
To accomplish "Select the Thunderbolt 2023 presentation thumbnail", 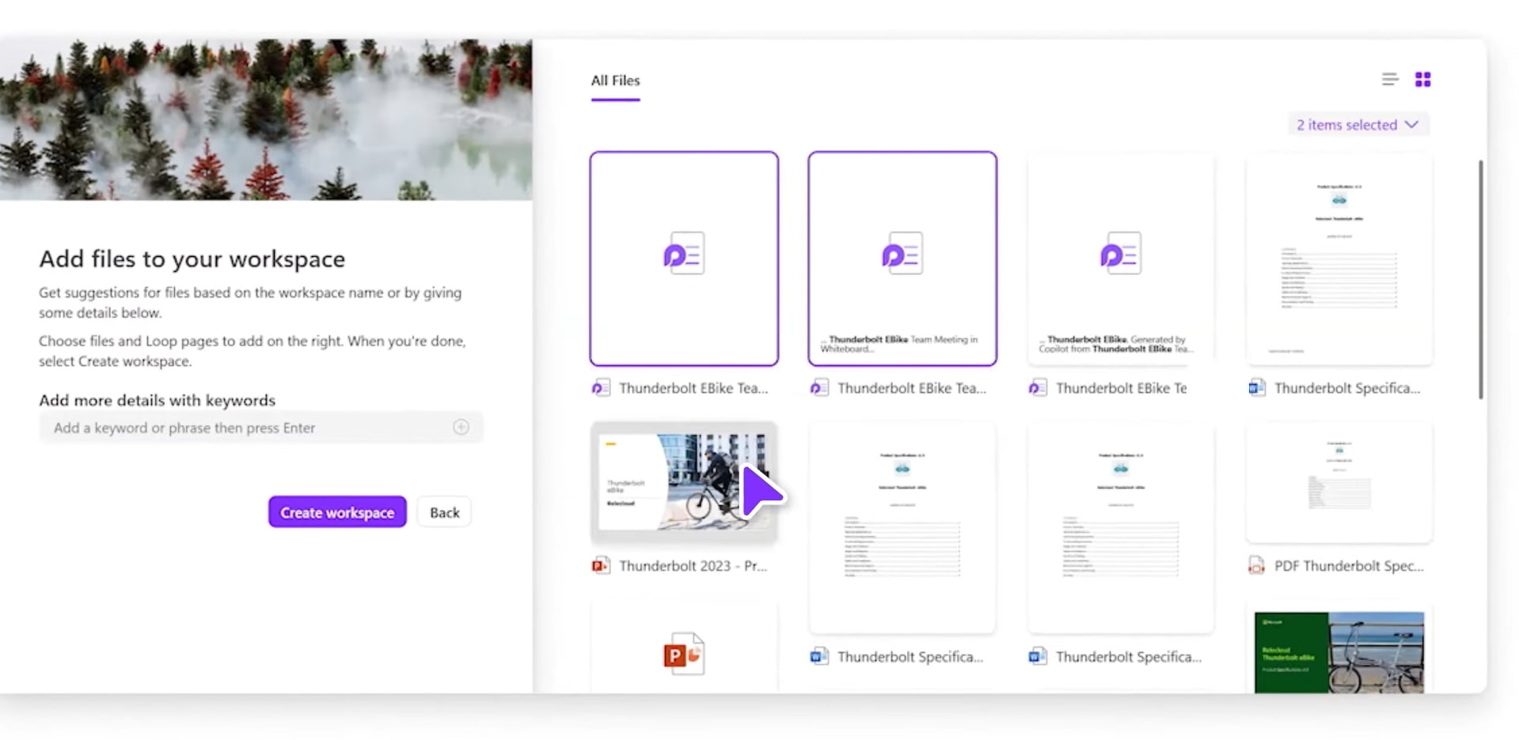I will 684,482.
